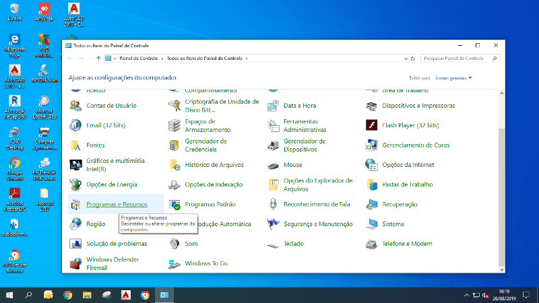Viewport: 539px width, 303px height.
Task: Open the Som speaker icon
Action: coord(175,244)
